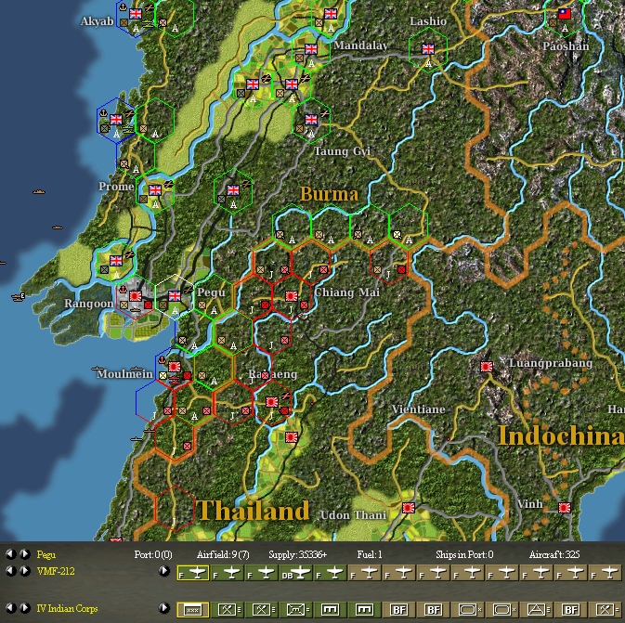Click the Chiang Mai city label
Image resolution: width=625 pixels, height=623 pixels.
pyautogui.click(x=346, y=292)
